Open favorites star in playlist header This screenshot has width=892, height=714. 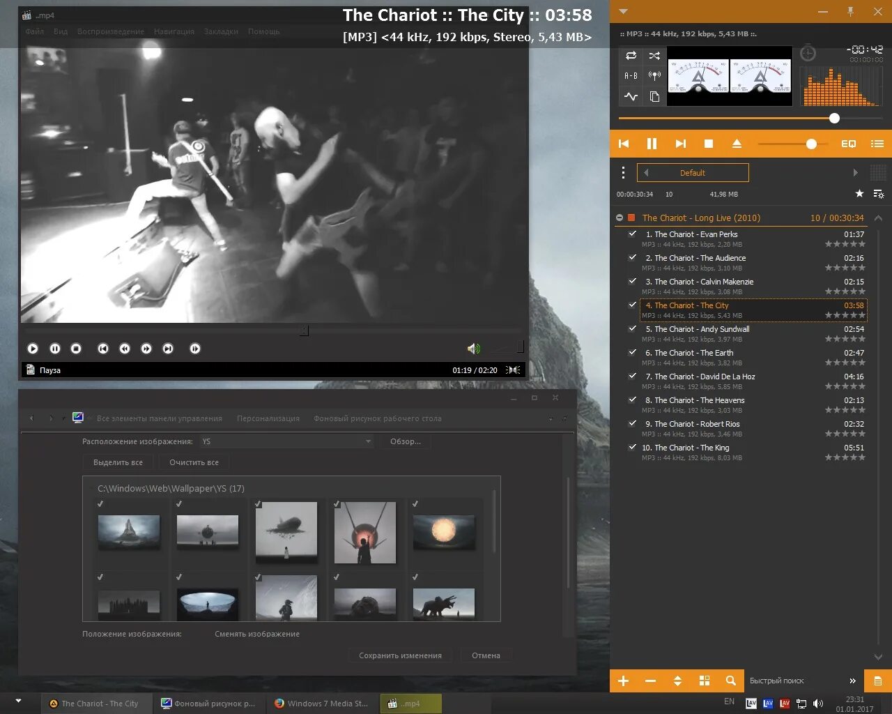[859, 194]
